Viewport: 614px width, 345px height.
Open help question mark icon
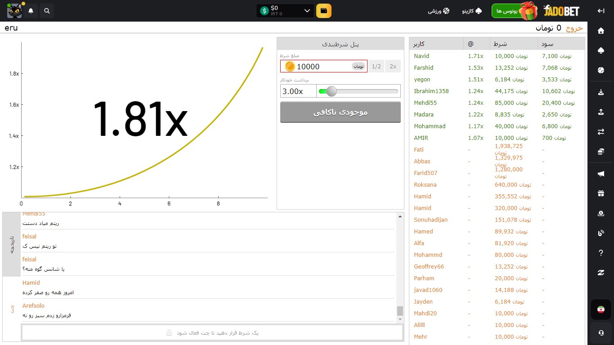601,253
